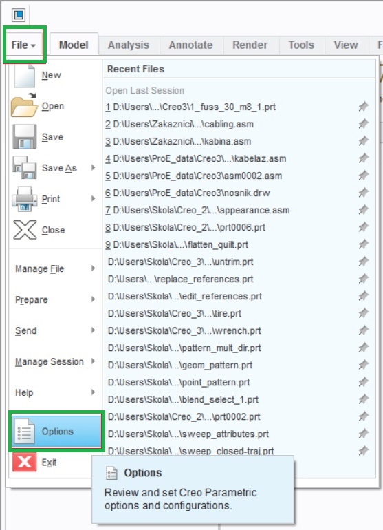Click the New file icon
The height and width of the screenshot is (530, 383).
point(24,75)
